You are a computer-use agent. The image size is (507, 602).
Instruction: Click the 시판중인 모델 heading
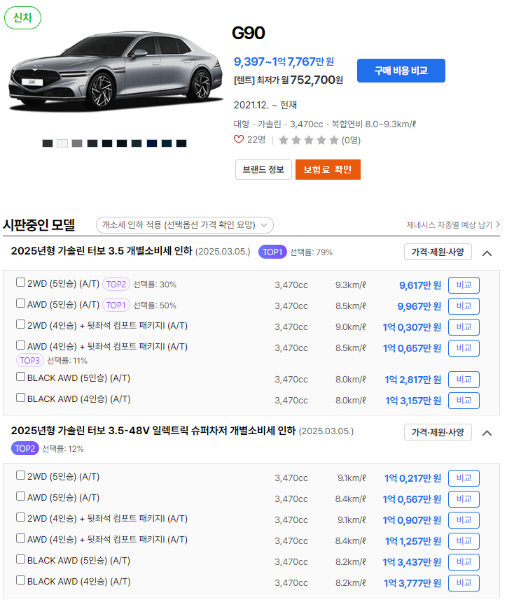39,225
